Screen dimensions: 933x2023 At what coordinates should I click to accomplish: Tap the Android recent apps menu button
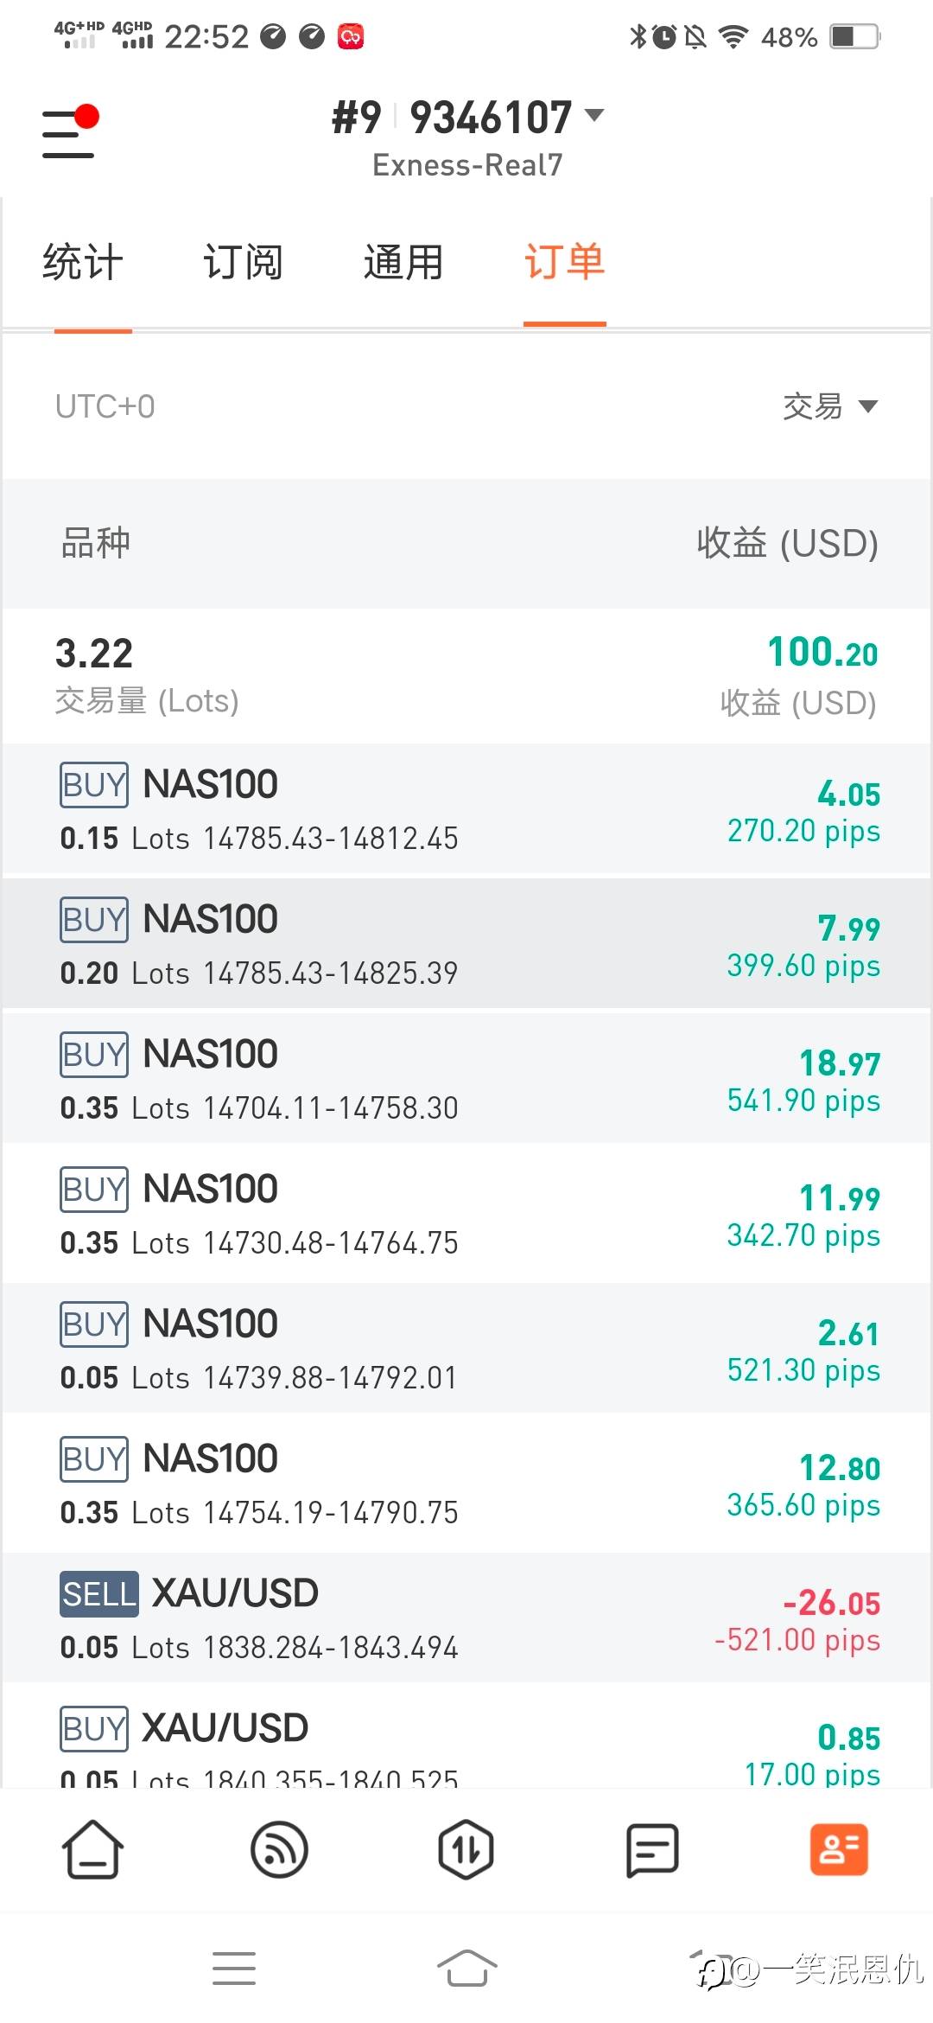[x=234, y=1969]
